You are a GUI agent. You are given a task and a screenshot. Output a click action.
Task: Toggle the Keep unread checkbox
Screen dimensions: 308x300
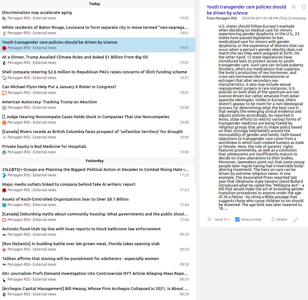pos(237,219)
